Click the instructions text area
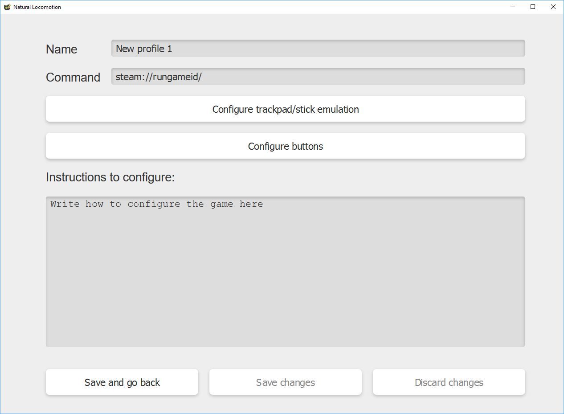 click(286, 271)
